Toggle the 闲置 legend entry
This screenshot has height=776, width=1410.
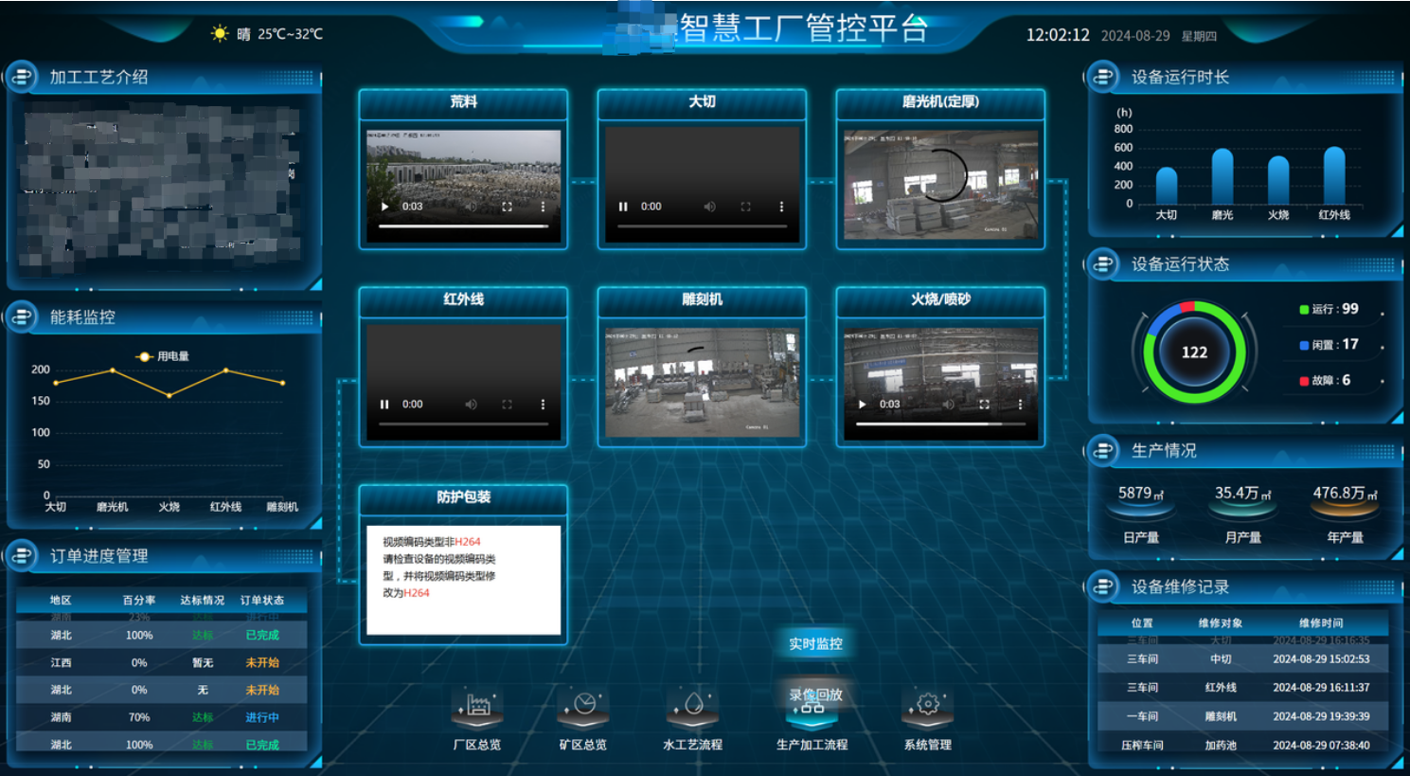(1330, 345)
